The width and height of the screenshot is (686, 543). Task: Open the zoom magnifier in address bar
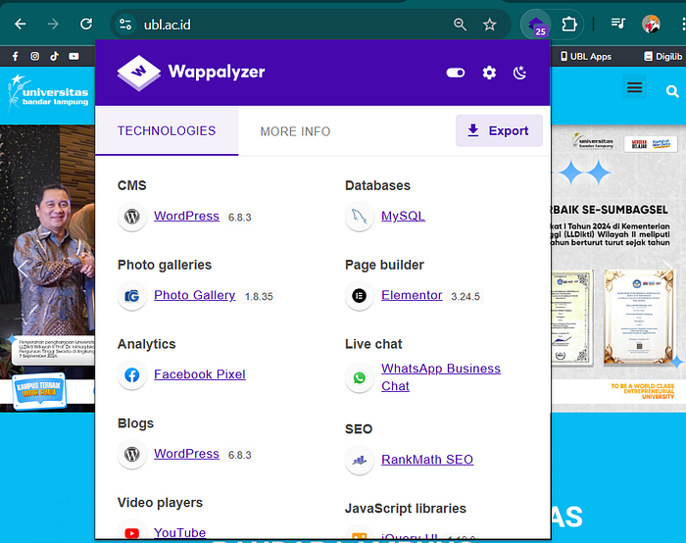coord(460,25)
